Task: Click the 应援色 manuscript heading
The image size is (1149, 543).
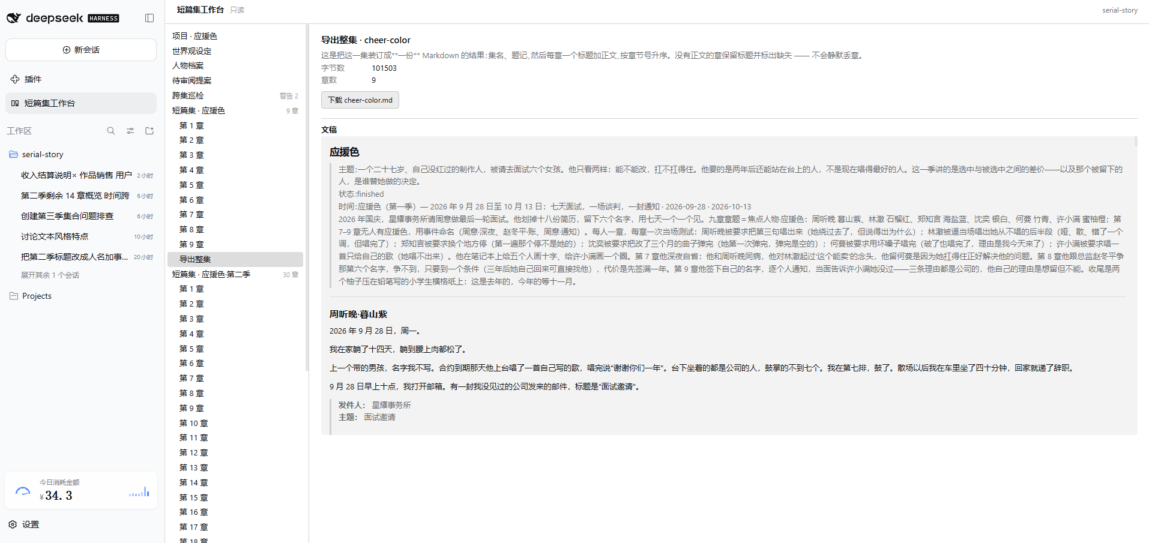Action: 344,152
